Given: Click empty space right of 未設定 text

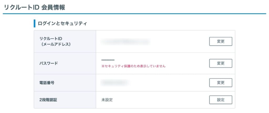Looking at the screenshot, I should click(158, 100).
